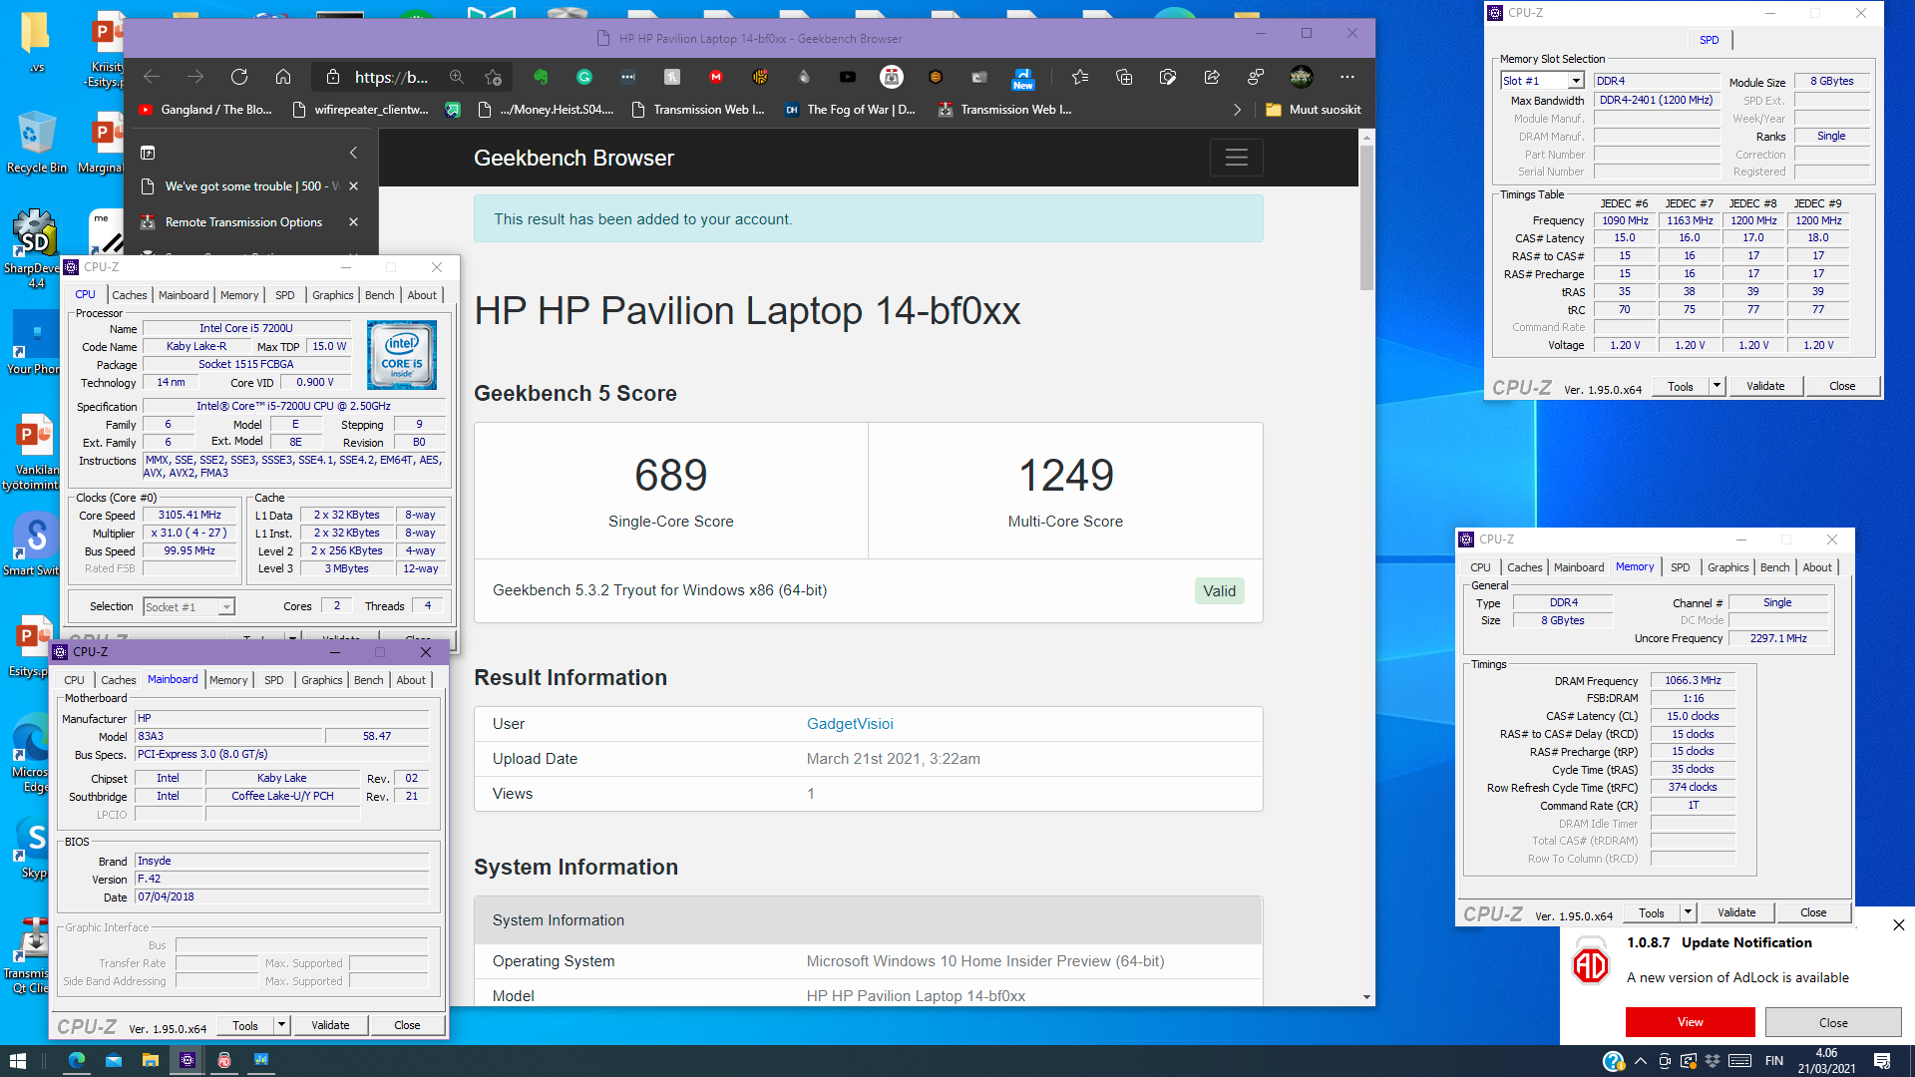The width and height of the screenshot is (1915, 1077).
Task: Show hidden system tray icons chevron
Action: pyautogui.click(x=1641, y=1060)
